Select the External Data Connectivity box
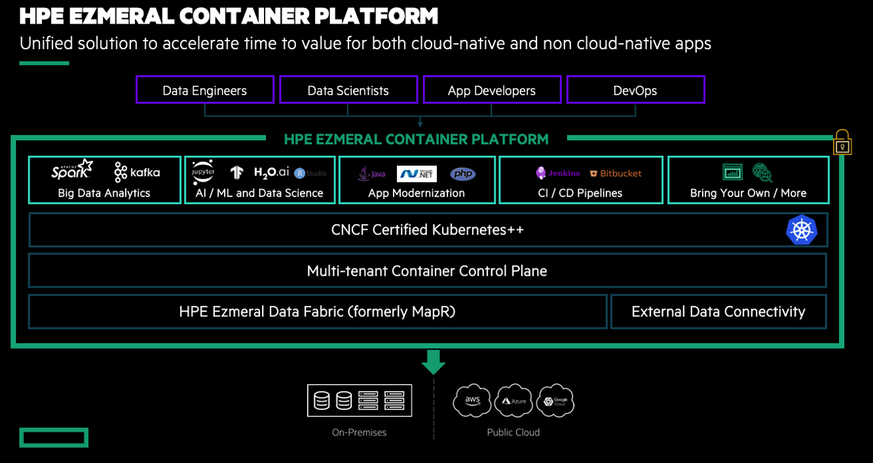The image size is (873, 463). click(x=718, y=311)
